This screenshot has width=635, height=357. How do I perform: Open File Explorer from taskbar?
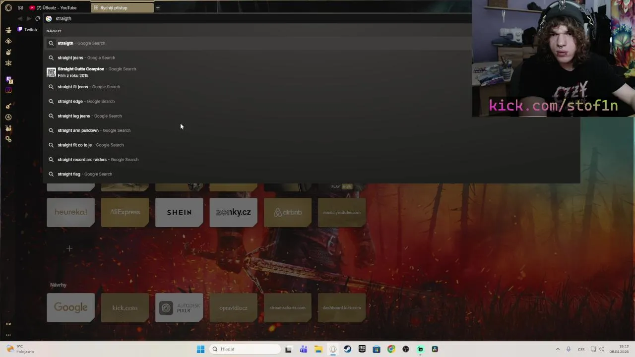(318, 349)
